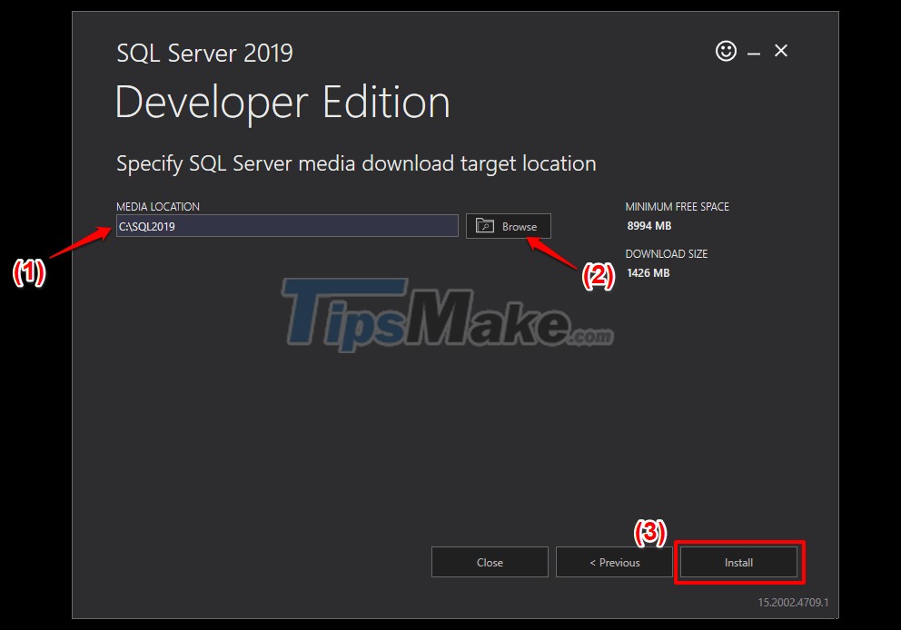Go back with the Previous button

614,562
